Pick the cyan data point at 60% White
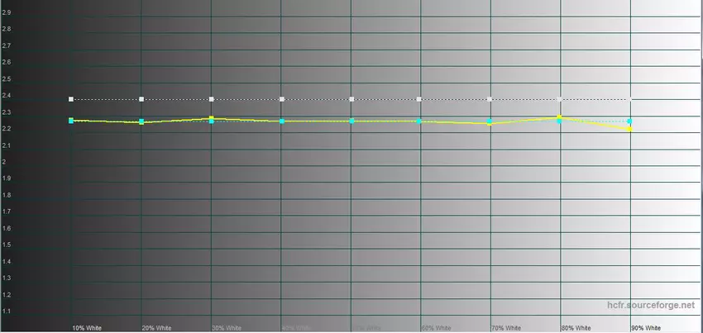703x333 pixels. 420,121
